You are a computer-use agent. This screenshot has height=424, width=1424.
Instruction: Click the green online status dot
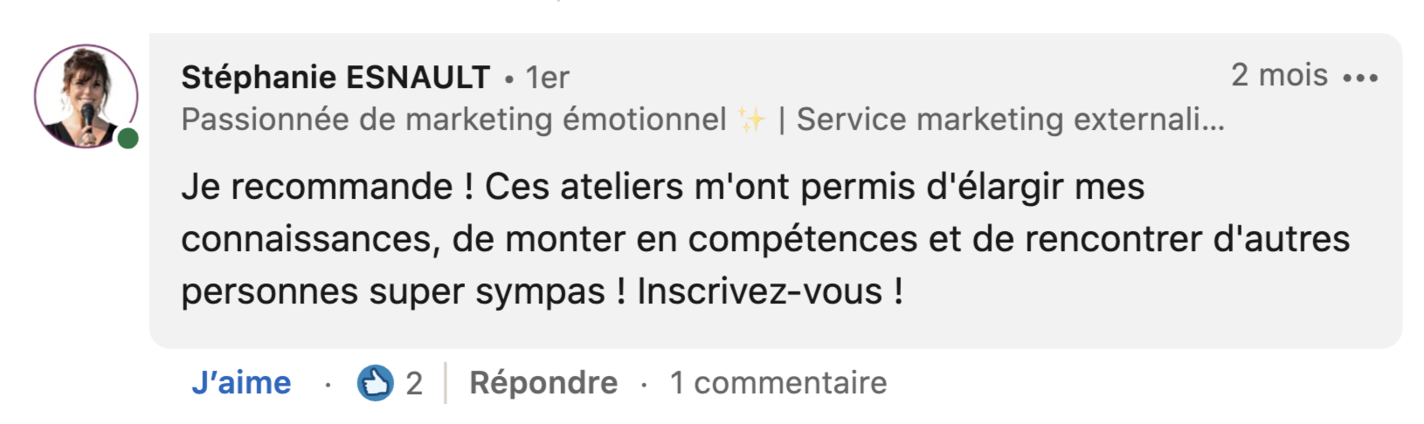128,138
